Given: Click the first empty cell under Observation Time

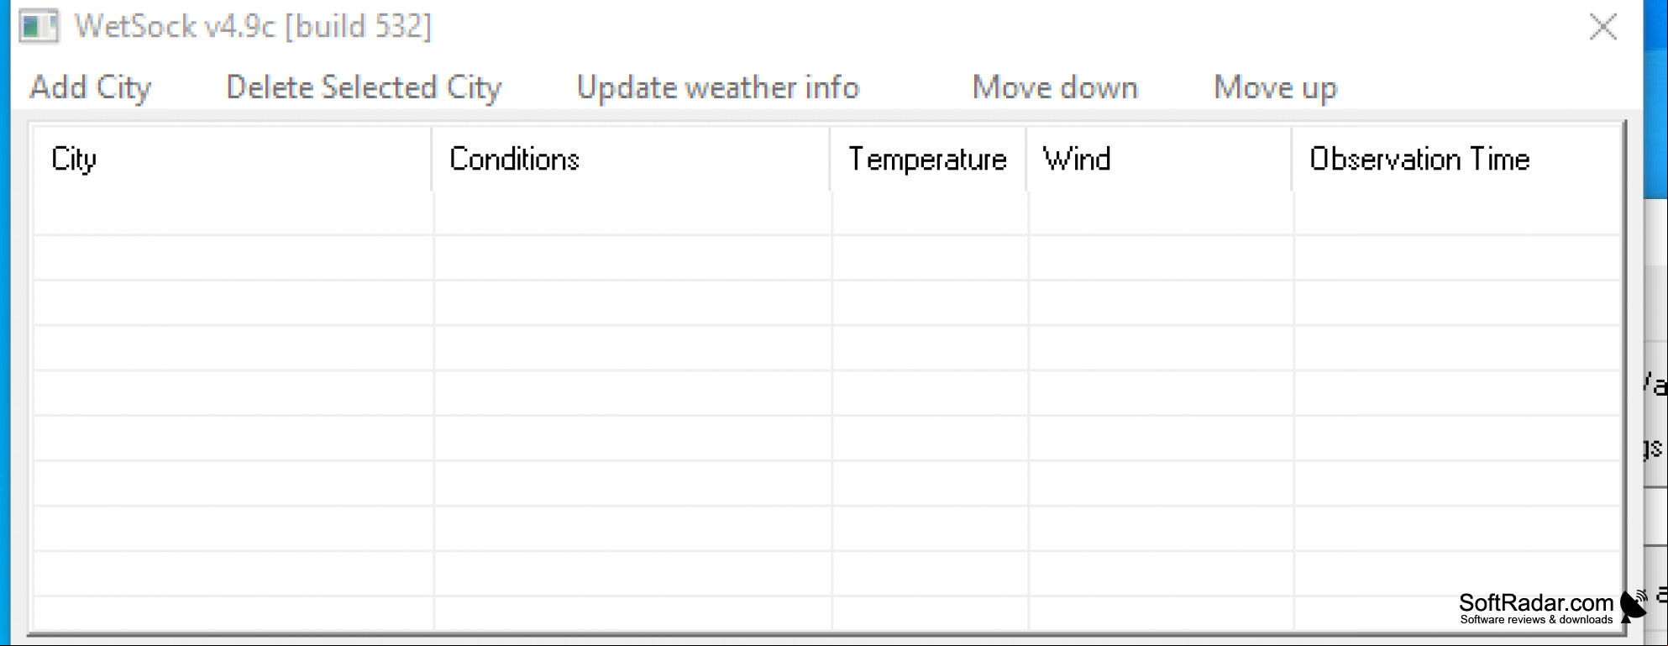Looking at the screenshot, I should [1457, 213].
